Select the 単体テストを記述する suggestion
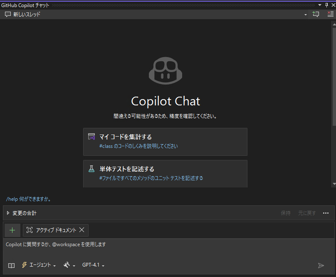Viewport: 336px width, 277px height. point(165,173)
